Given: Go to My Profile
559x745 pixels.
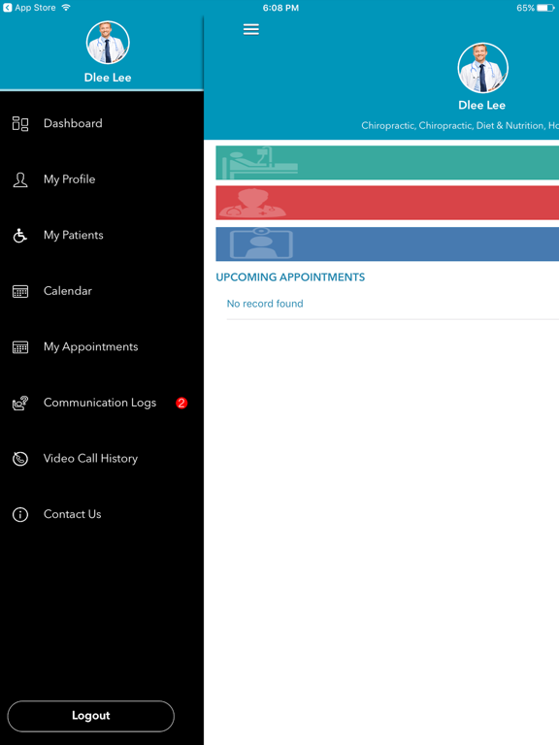Looking at the screenshot, I should click(102, 179).
